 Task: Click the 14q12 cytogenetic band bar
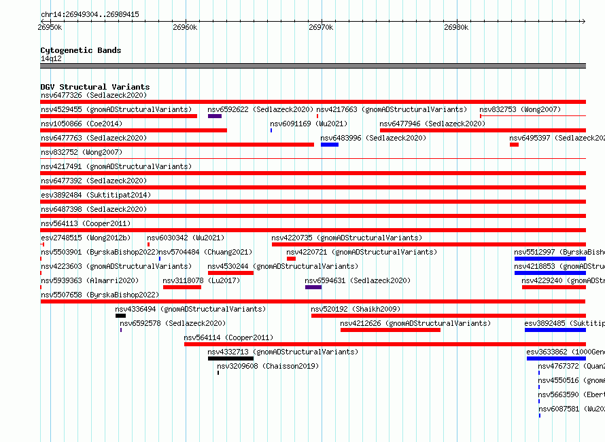[313, 66]
